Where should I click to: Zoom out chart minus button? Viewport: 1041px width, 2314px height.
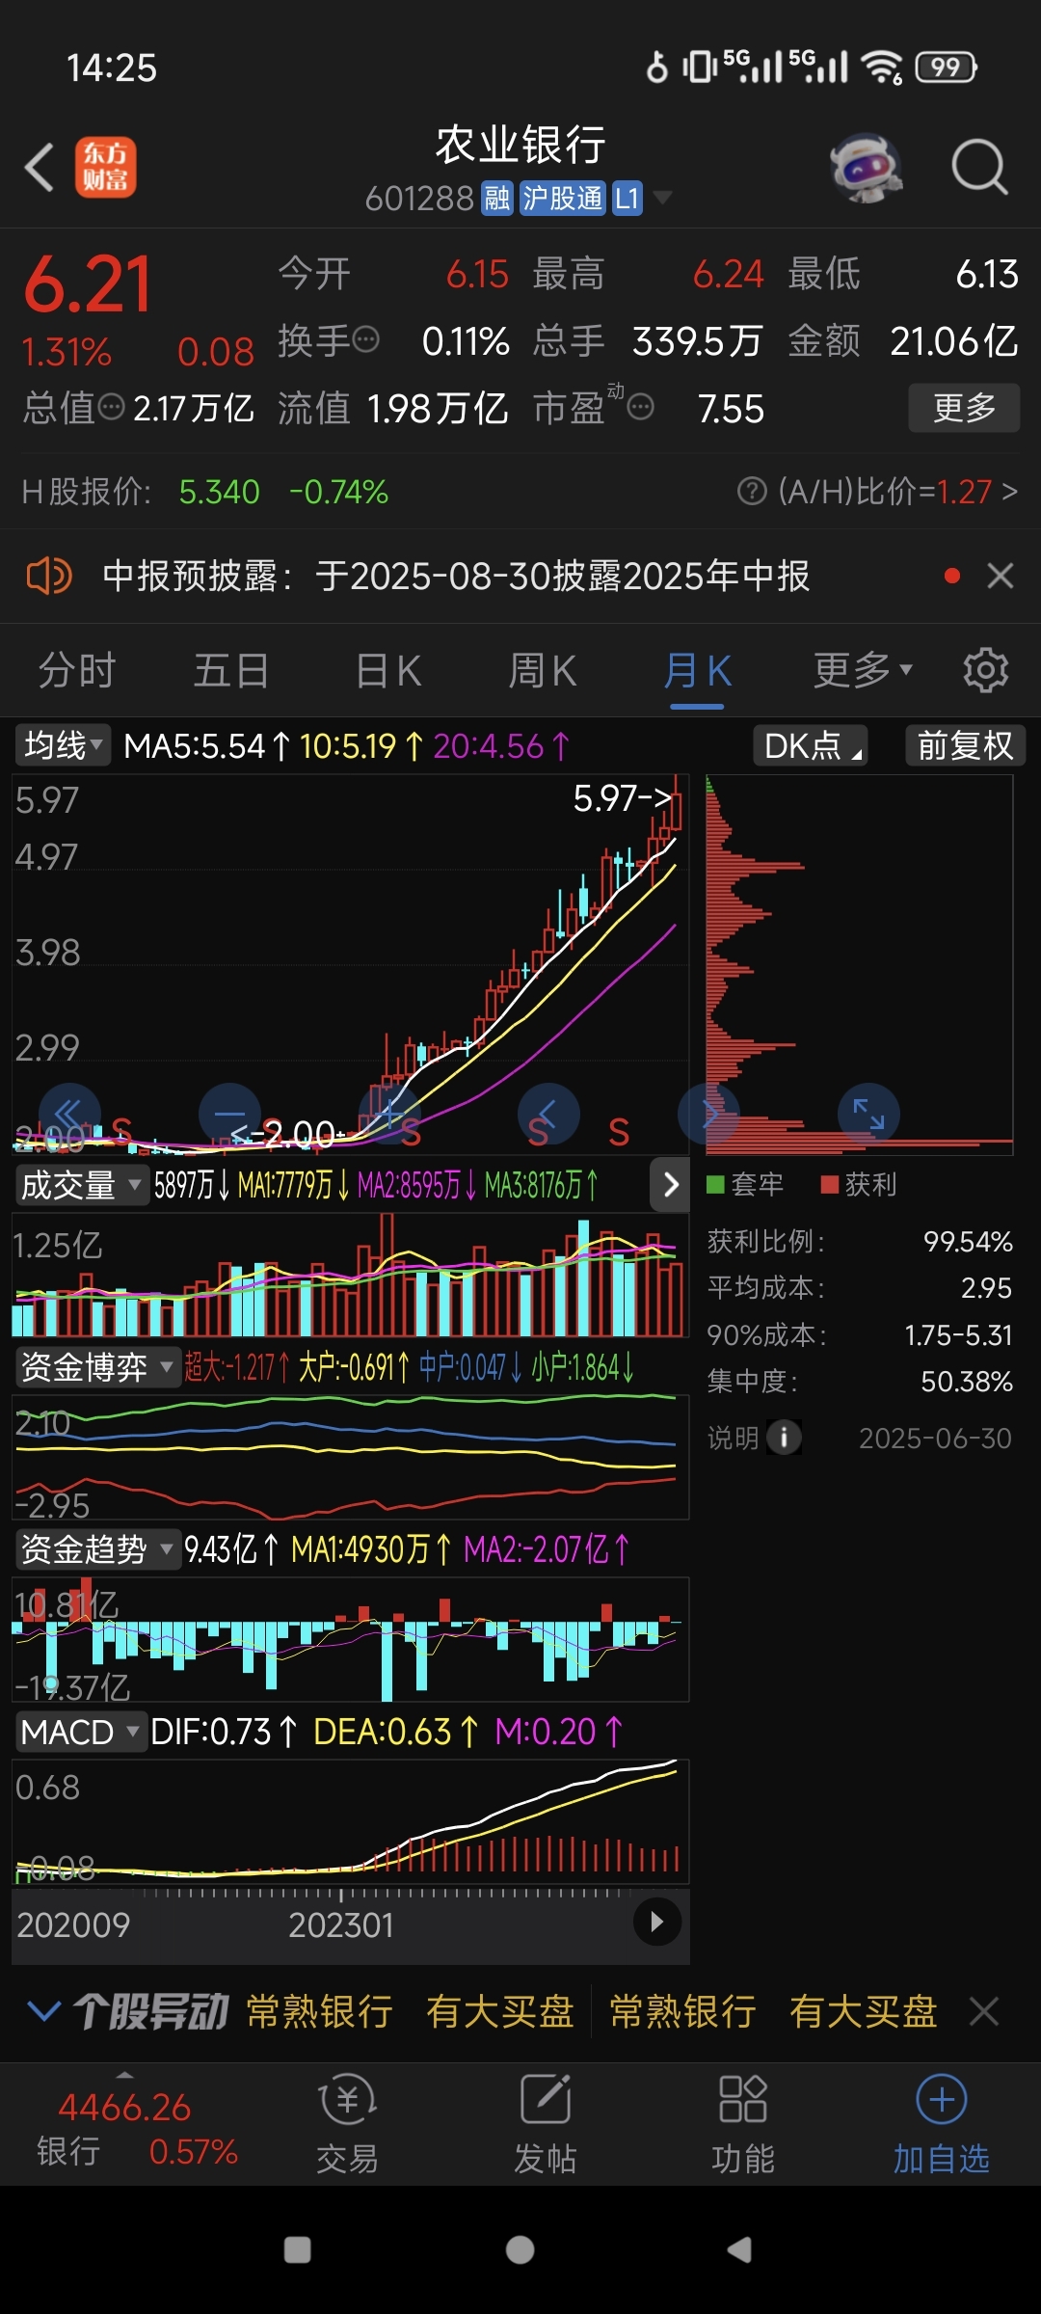coord(229,1114)
